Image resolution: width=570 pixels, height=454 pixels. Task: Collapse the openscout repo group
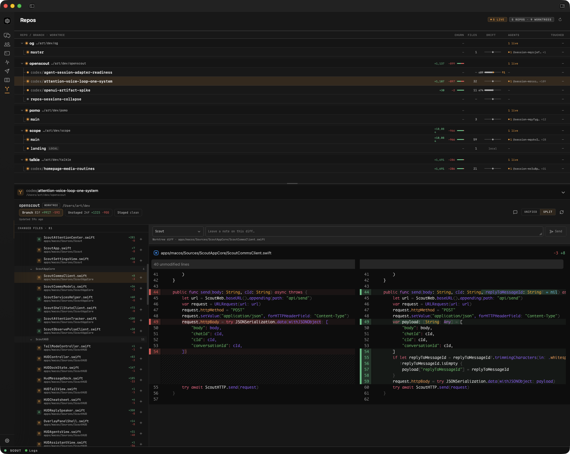pyautogui.click(x=22, y=64)
